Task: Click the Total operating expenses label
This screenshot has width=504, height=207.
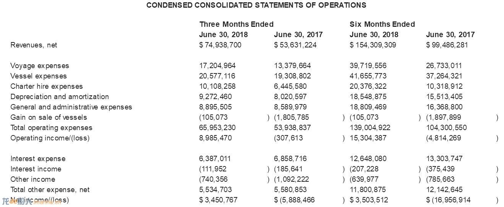Action: coord(51,128)
